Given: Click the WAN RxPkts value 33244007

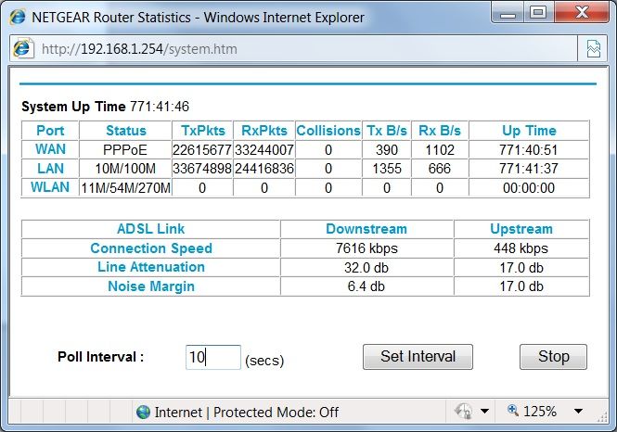Looking at the screenshot, I should [264, 150].
